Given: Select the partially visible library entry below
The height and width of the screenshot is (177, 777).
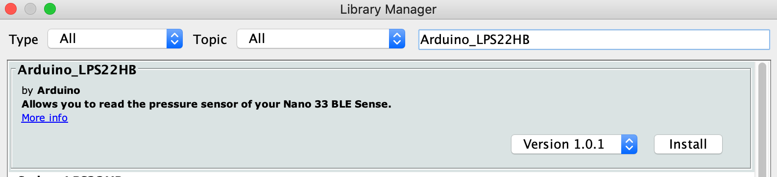Looking at the screenshot, I should click(x=381, y=175).
